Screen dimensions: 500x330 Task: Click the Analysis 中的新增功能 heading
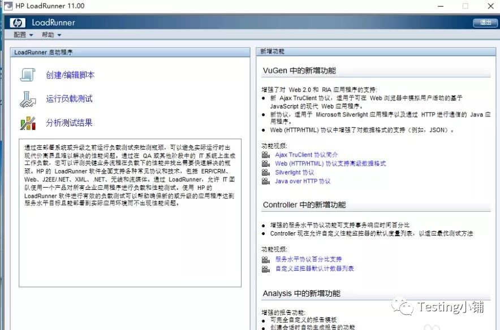click(x=301, y=293)
